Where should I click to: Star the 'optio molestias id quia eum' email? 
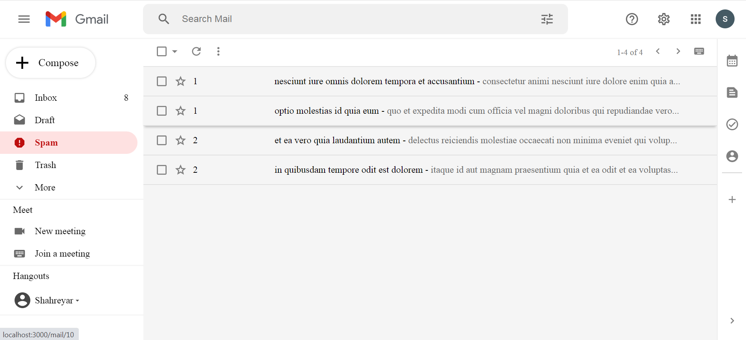coord(180,111)
